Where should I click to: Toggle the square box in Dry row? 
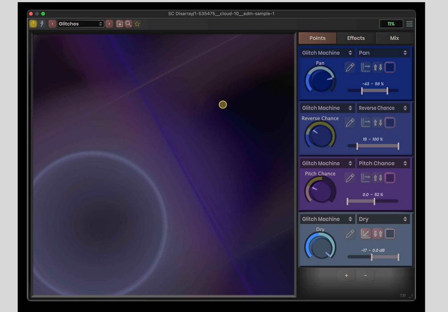[x=390, y=234]
